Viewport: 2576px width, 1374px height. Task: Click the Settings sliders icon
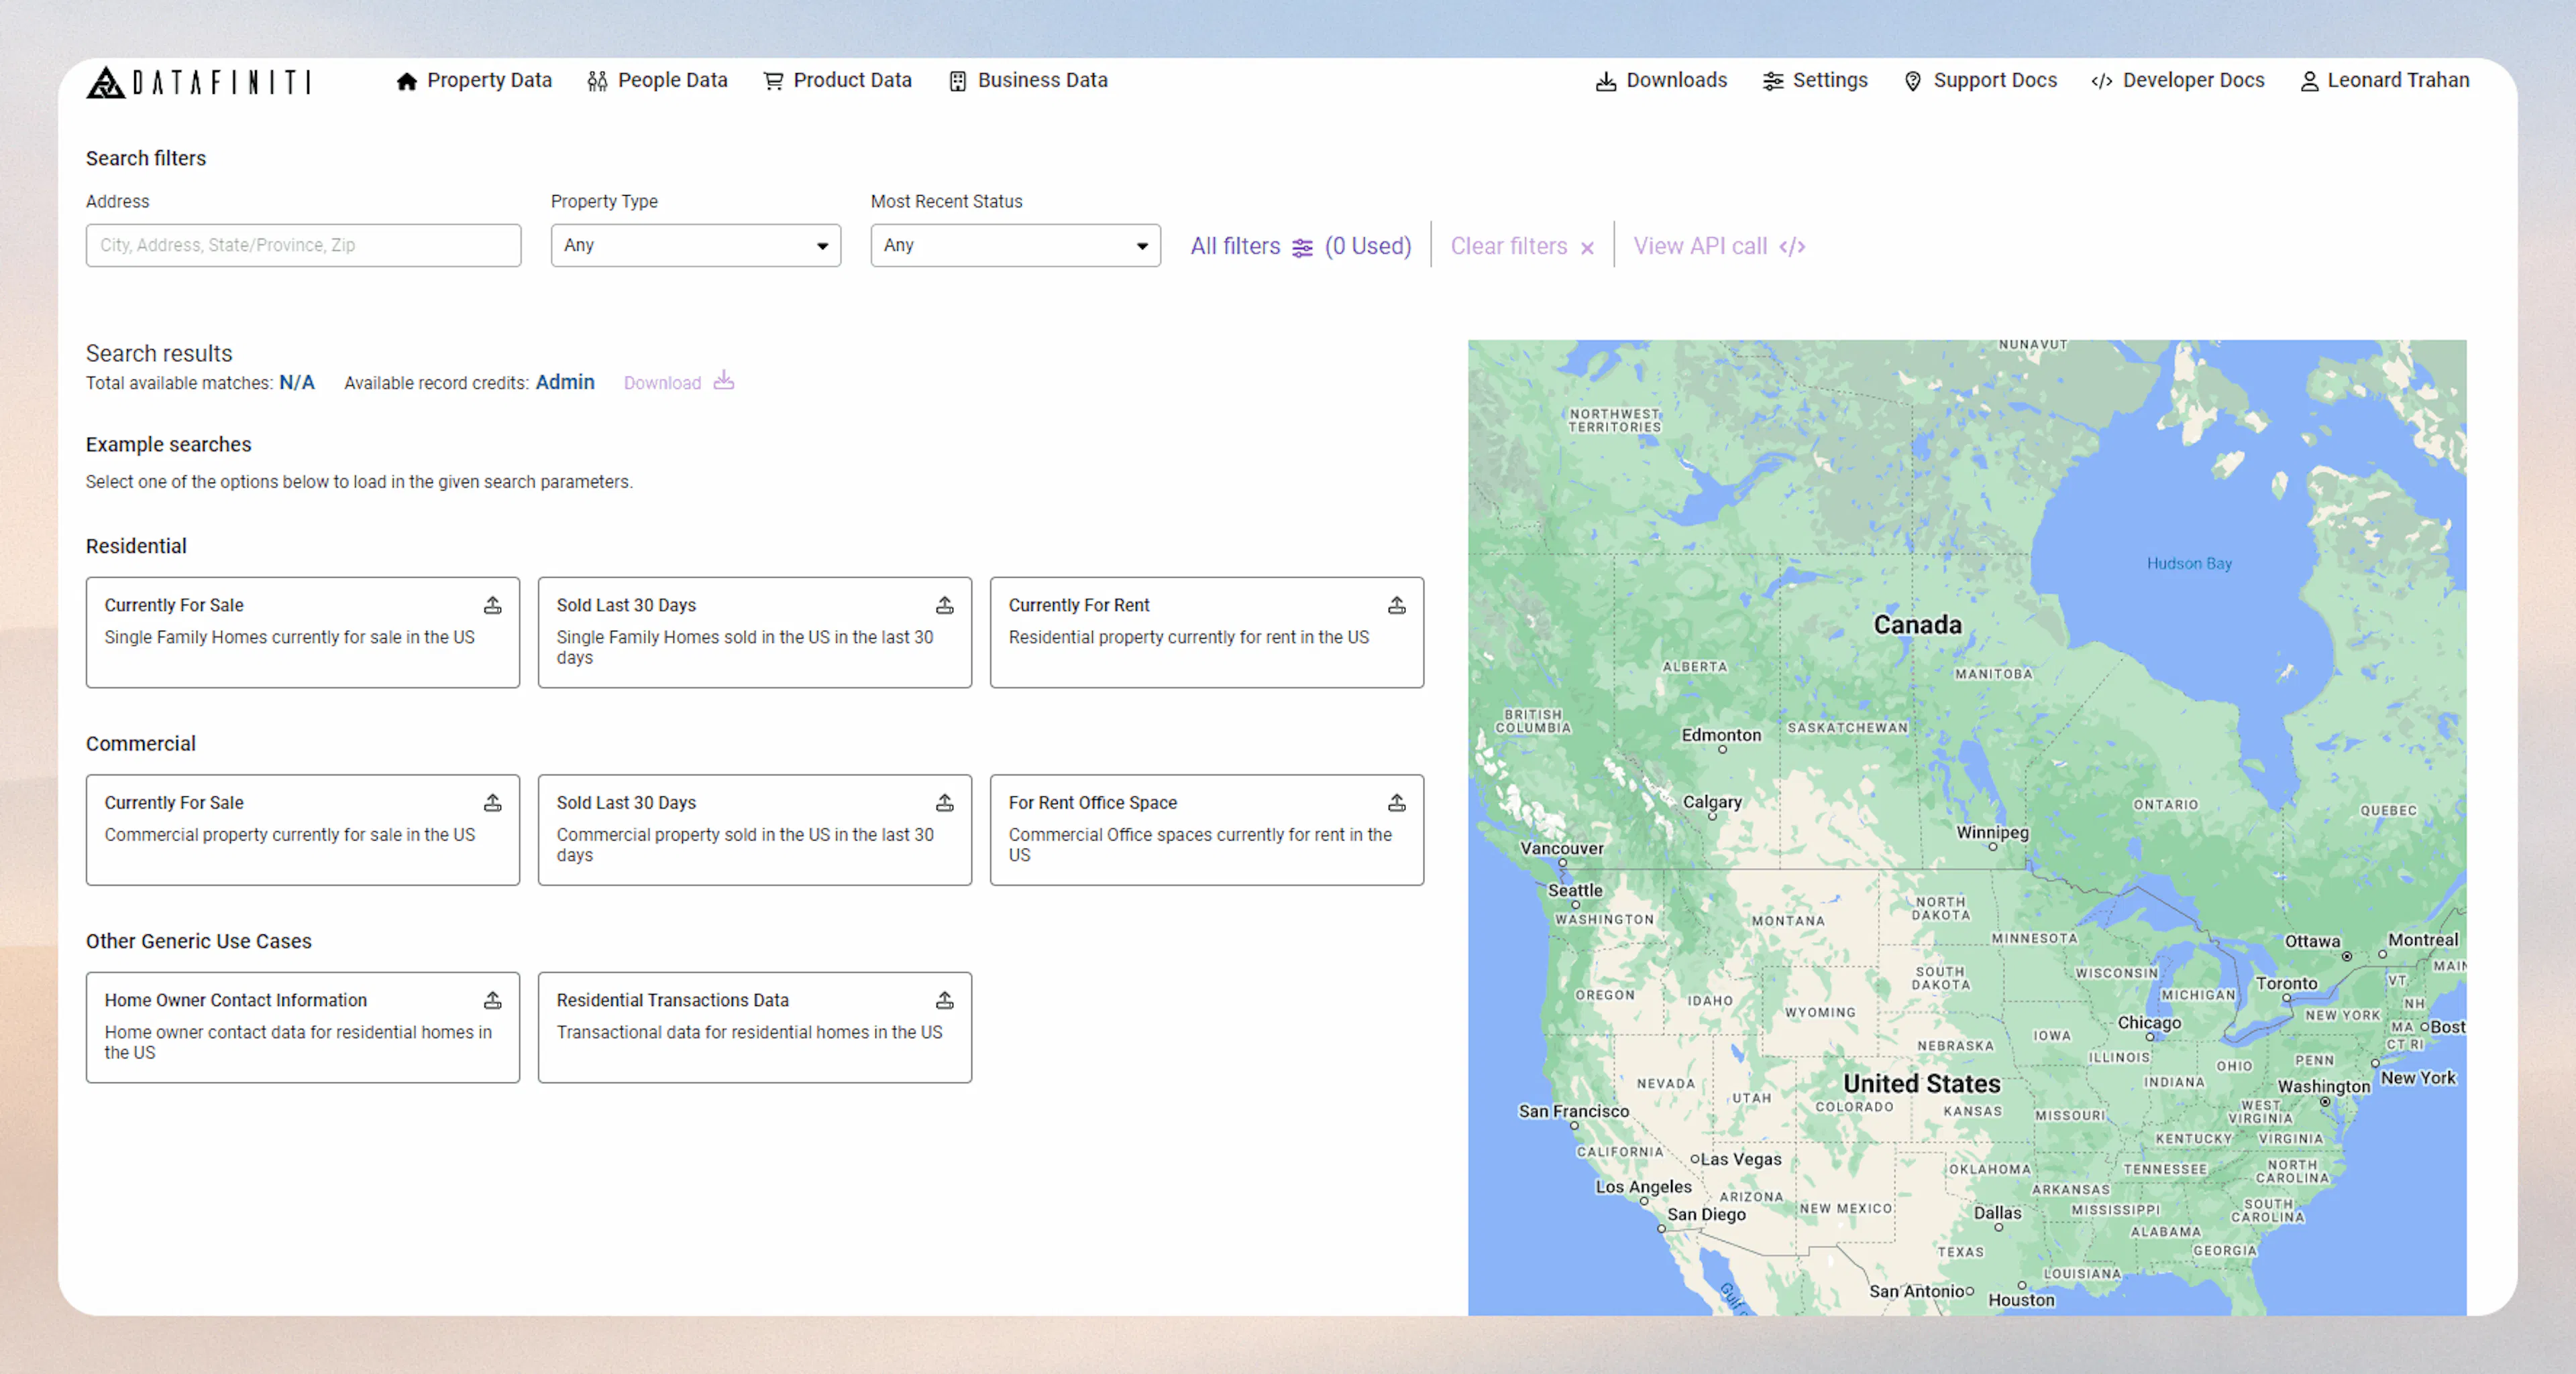coord(1774,81)
